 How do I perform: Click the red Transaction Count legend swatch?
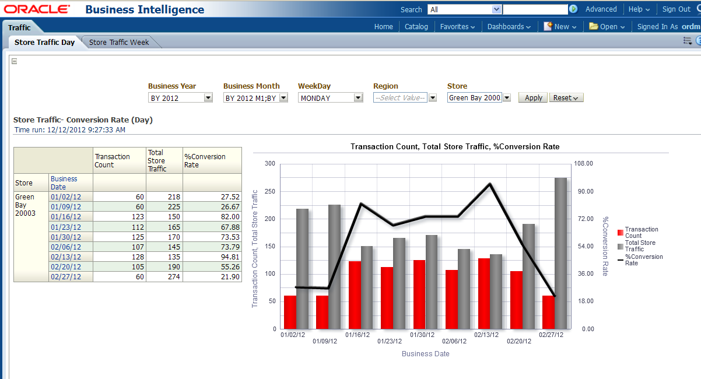[x=621, y=233]
